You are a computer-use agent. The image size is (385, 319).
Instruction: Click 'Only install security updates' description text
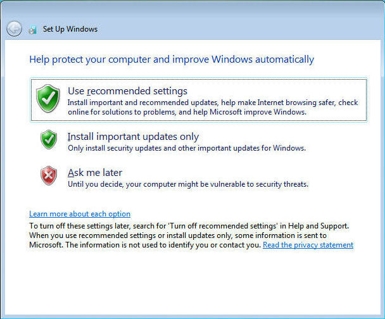click(187, 148)
